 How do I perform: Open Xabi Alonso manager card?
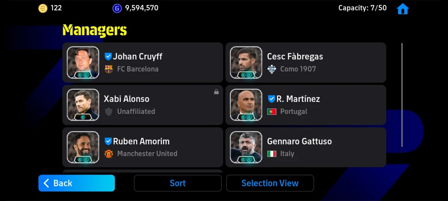(143, 105)
